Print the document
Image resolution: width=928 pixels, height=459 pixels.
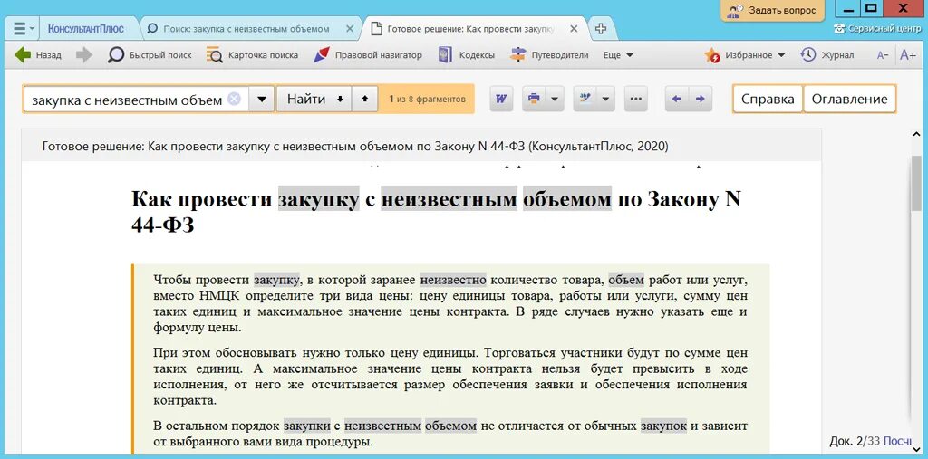[533, 99]
